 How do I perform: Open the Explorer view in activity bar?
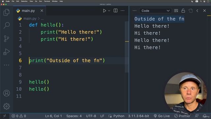click(7, 12)
